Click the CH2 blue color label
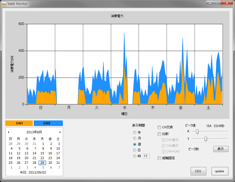 click(48, 123)
